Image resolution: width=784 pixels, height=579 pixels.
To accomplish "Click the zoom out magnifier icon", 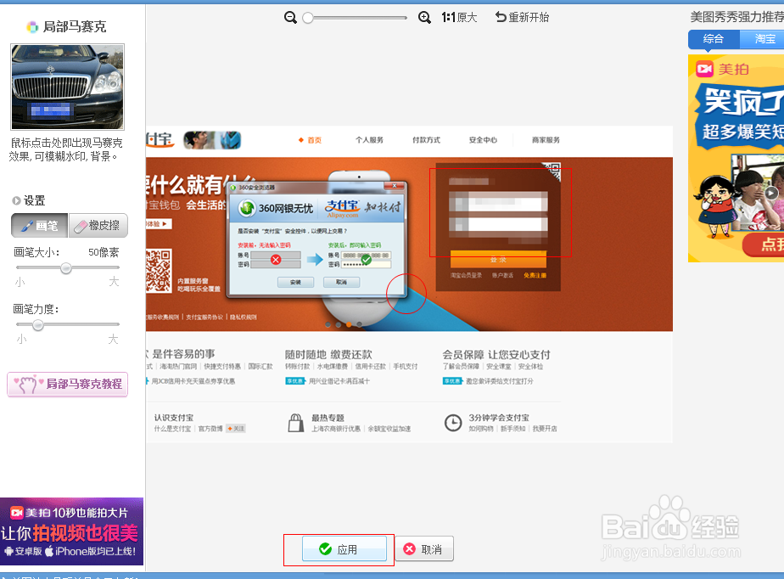I will coord(290,18).
